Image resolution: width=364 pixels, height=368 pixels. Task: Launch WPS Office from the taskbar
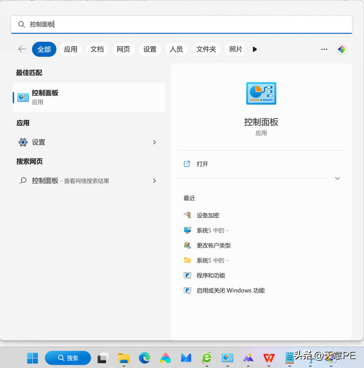(269, 358)
